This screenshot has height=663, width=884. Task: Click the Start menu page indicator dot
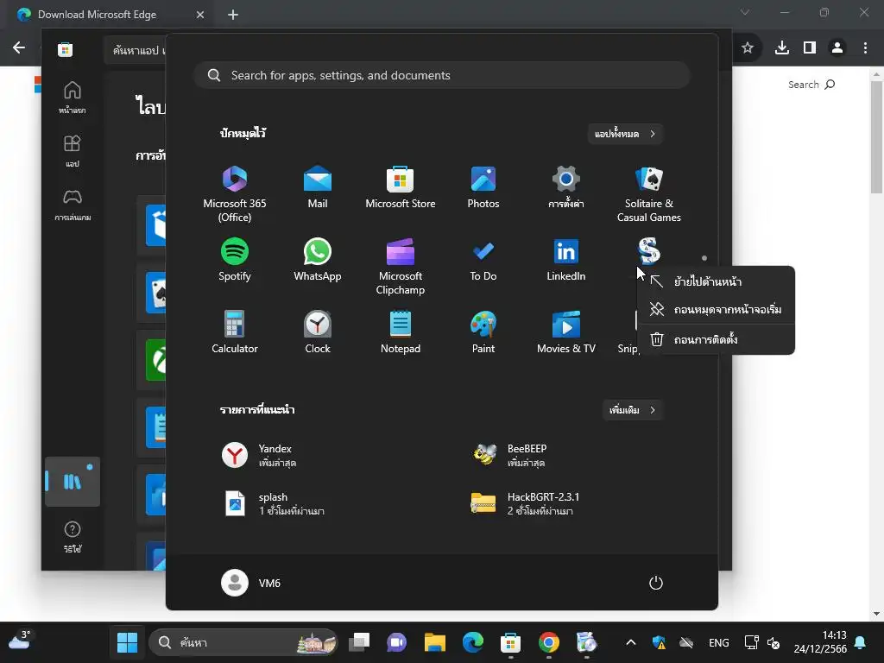pos(704,258)
